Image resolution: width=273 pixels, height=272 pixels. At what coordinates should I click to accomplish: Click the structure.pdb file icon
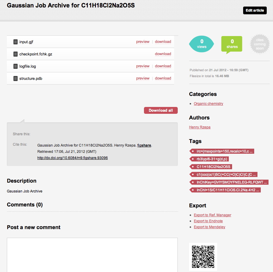[x=16, y=79]
